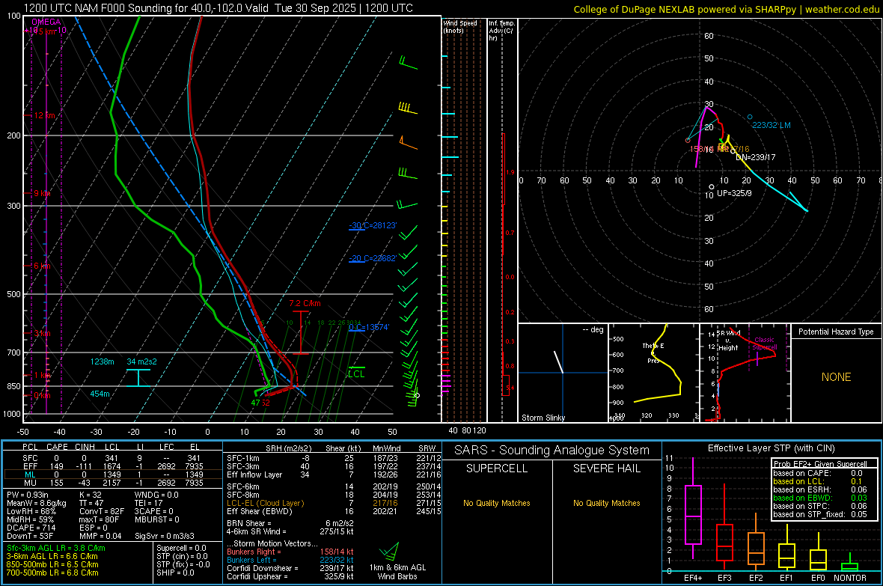Click No Quality Matches under SEVERE HAIL
The width and height of the screenshot is (883, 586).
pos(606,503)
